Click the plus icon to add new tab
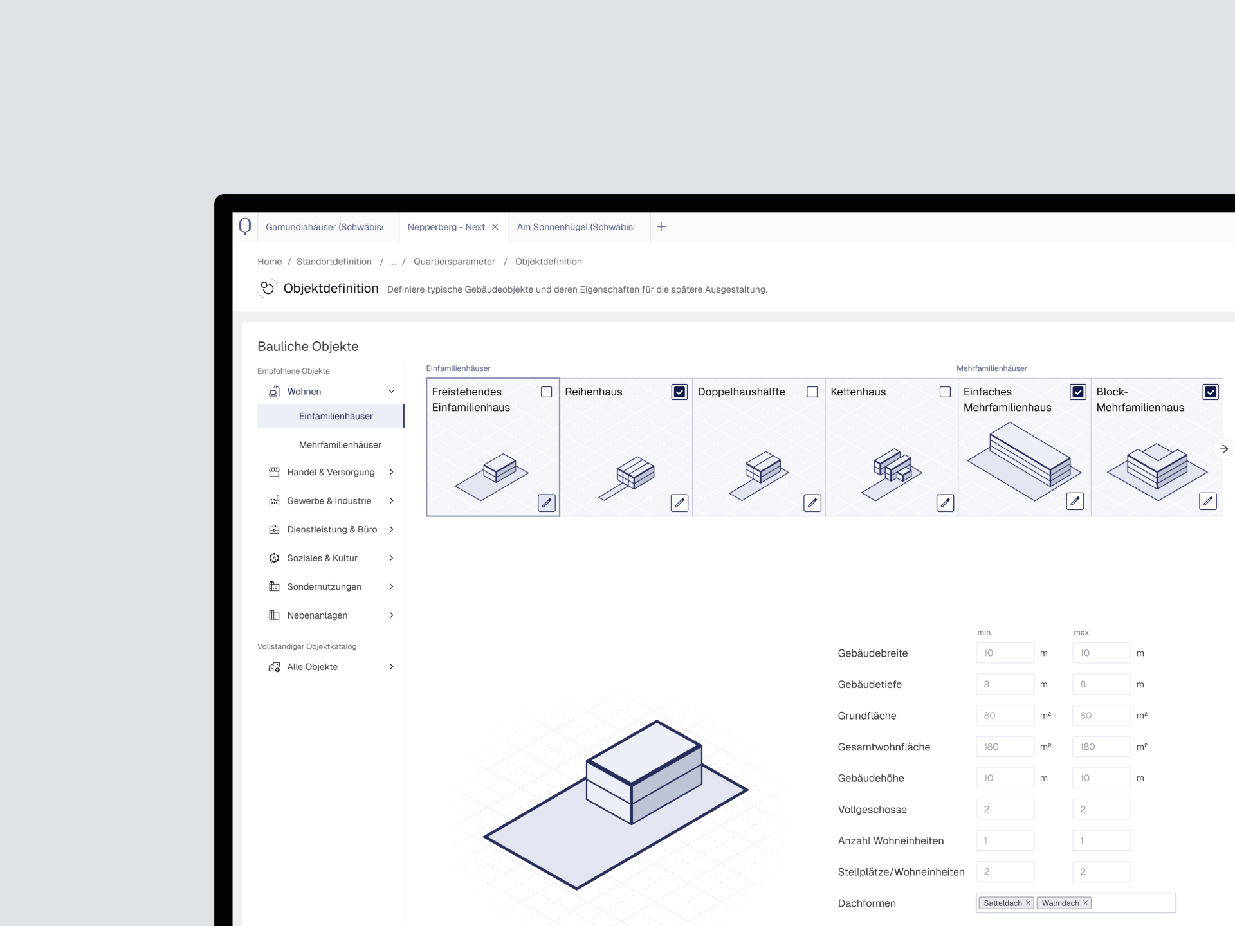The image size is (1235, 926). coord(661,227)
